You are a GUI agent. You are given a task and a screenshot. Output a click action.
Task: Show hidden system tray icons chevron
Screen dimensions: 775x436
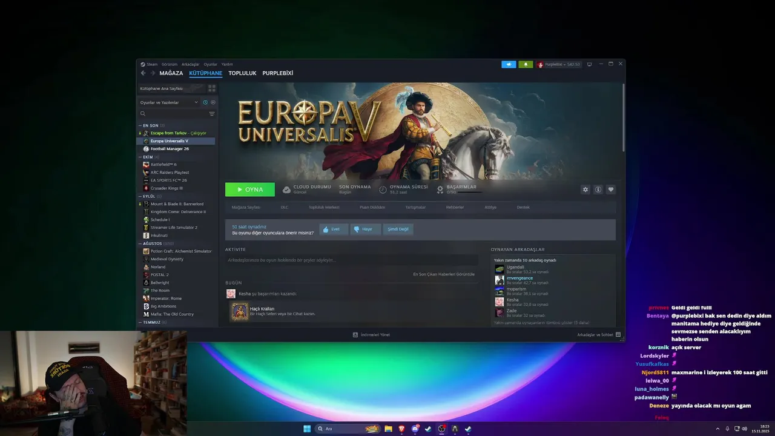717,429
